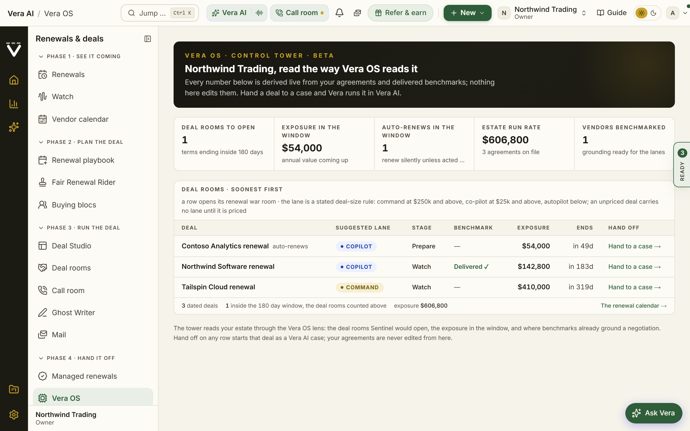
Task: Open the Guide link
Action: coord(612,13)
